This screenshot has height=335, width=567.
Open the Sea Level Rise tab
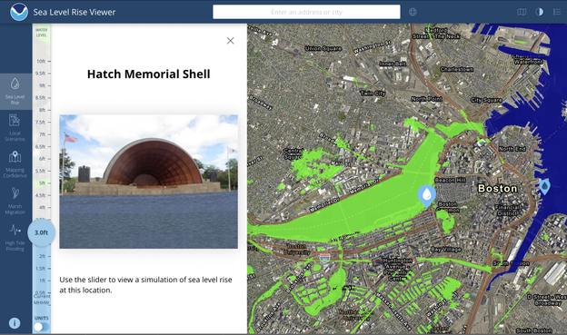[15, 92]
